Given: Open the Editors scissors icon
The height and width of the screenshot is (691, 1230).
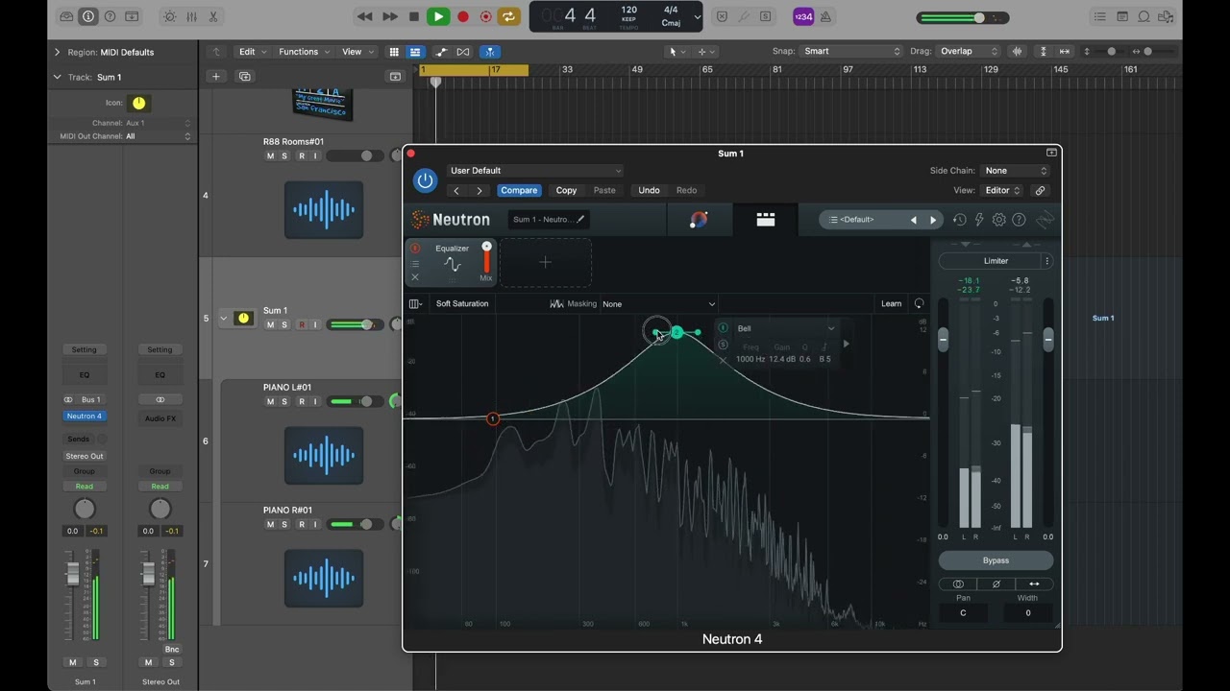Looking at the screenshot, I should pyautogui.click(x=212, y=16).
